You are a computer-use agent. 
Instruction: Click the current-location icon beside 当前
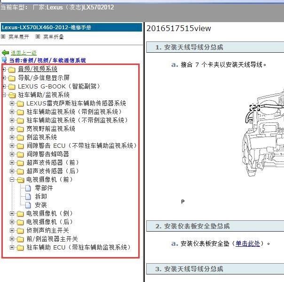coord(4,60)
